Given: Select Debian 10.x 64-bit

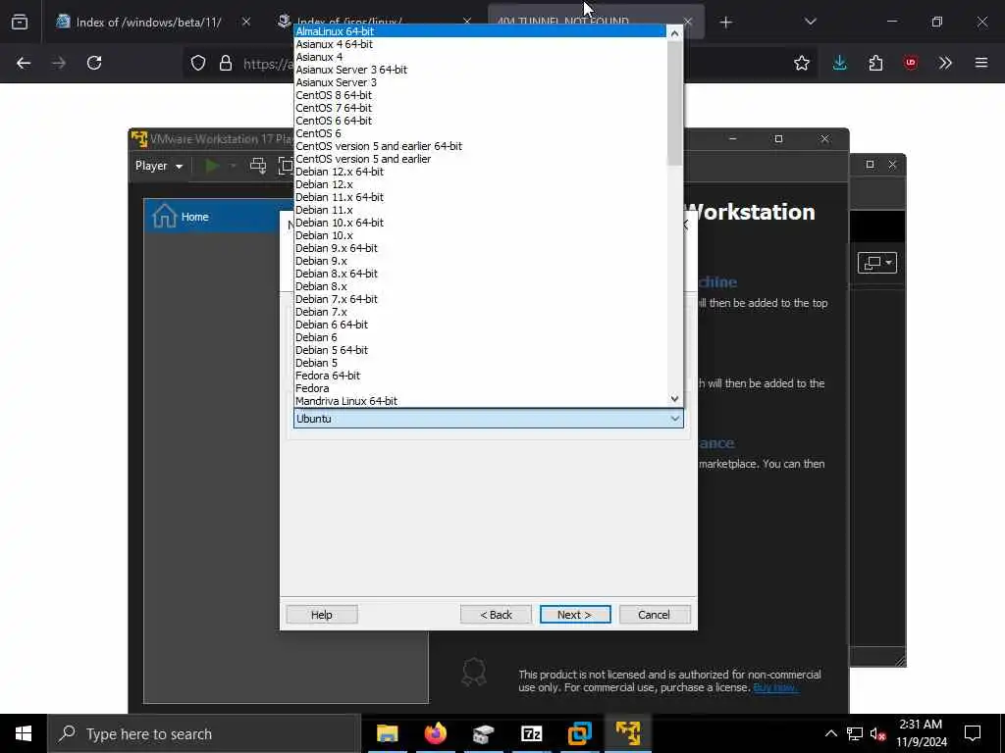Looking at the screenshot, I should [480, 223].
